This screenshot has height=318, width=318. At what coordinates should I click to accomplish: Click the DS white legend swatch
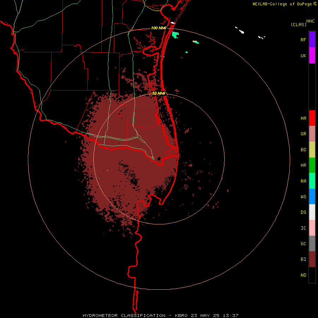(312, 212)
